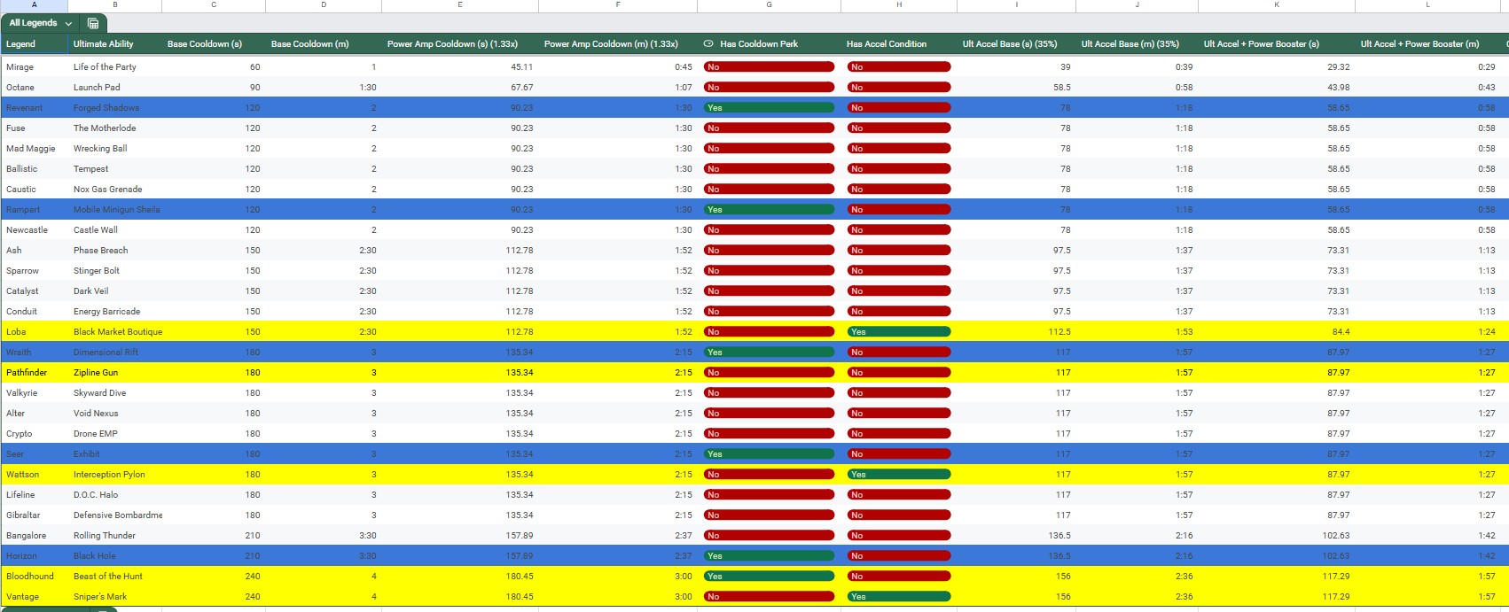Click the 'Nox Gas Grenade' cell
This screenshot has height=612, width=1509.
pos(115,189)
